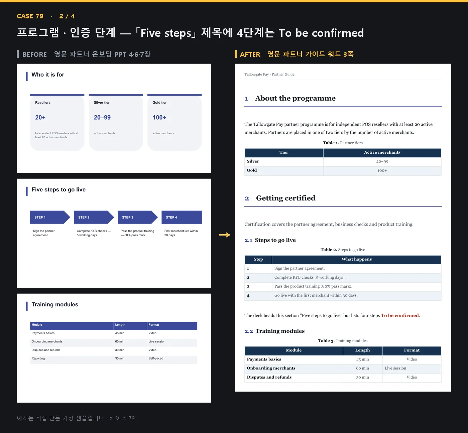The height and width of the screenshot is (433, 468).
Task: Open the "Who it is for" slide thumbnail
Action: click(x=114, y=118)
